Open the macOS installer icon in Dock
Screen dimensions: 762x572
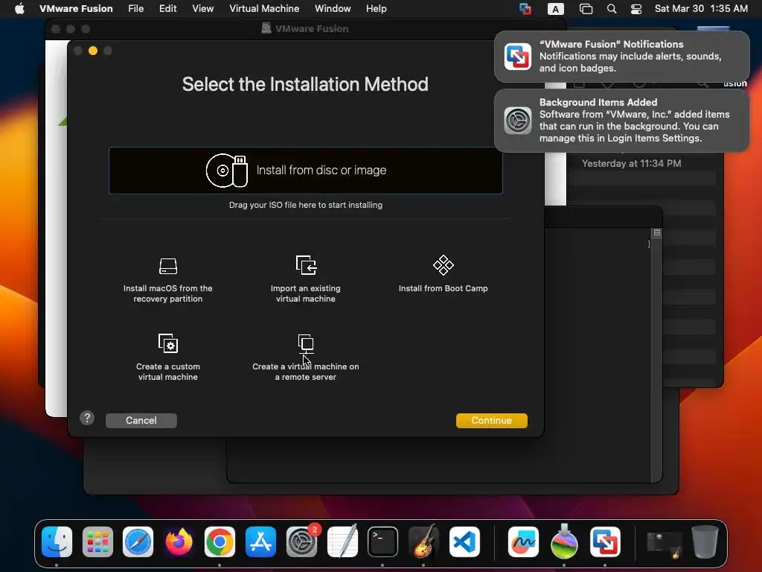564,541
